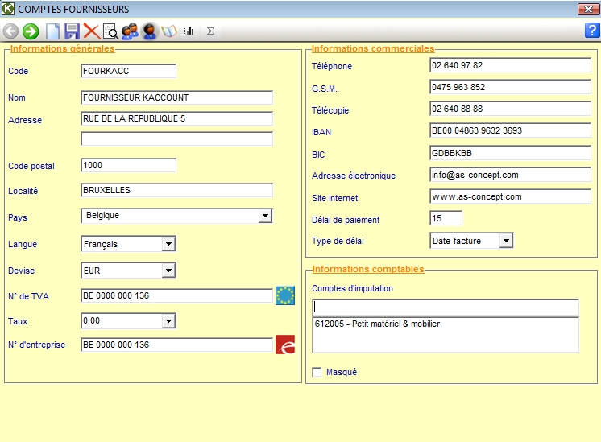
Task: Open the Taux dropdown showing 0.00
Action: (x=168, y=321)
